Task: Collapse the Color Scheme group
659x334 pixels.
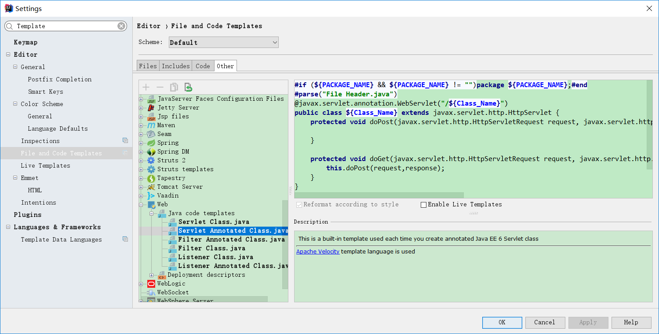Action: (15, 104)
